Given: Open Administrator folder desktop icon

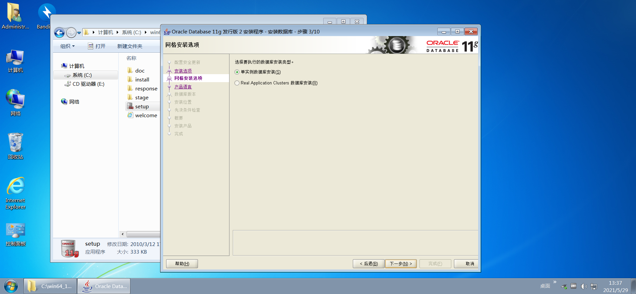Looking at the screenshot, I should coord(15,16).
